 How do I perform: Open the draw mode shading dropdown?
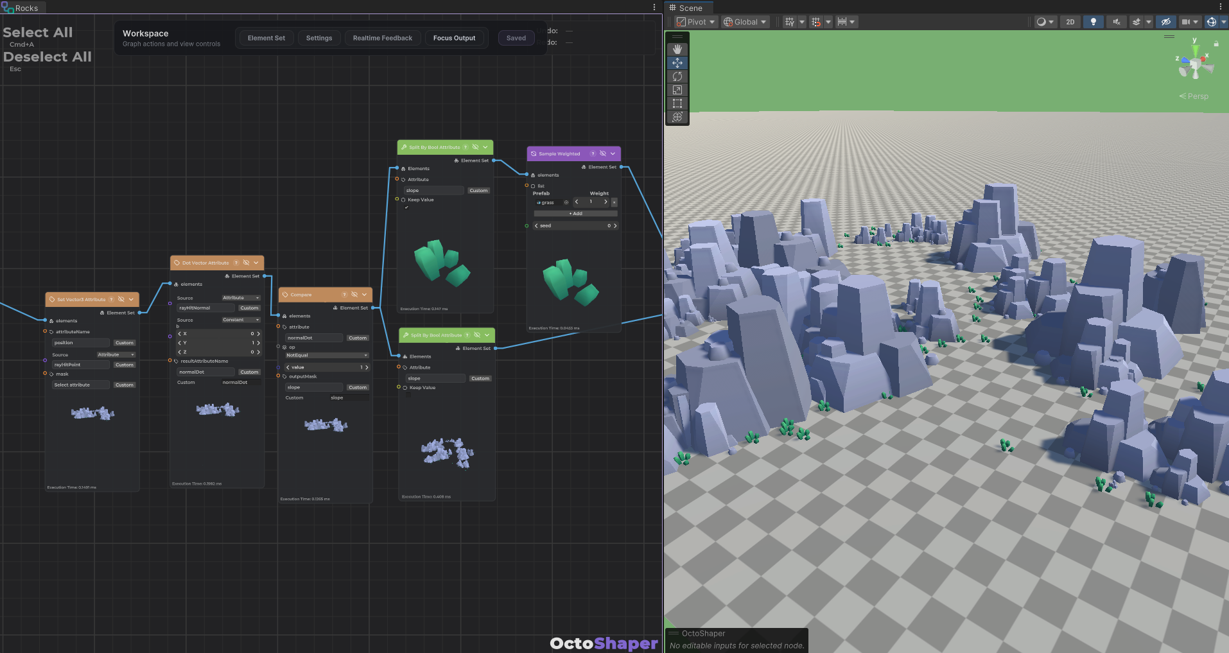pyautogui.click(x=1045, y=22)
